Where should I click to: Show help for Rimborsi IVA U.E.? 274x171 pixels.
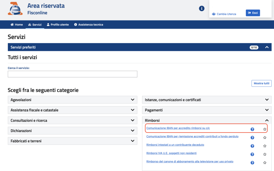(252, 154)
